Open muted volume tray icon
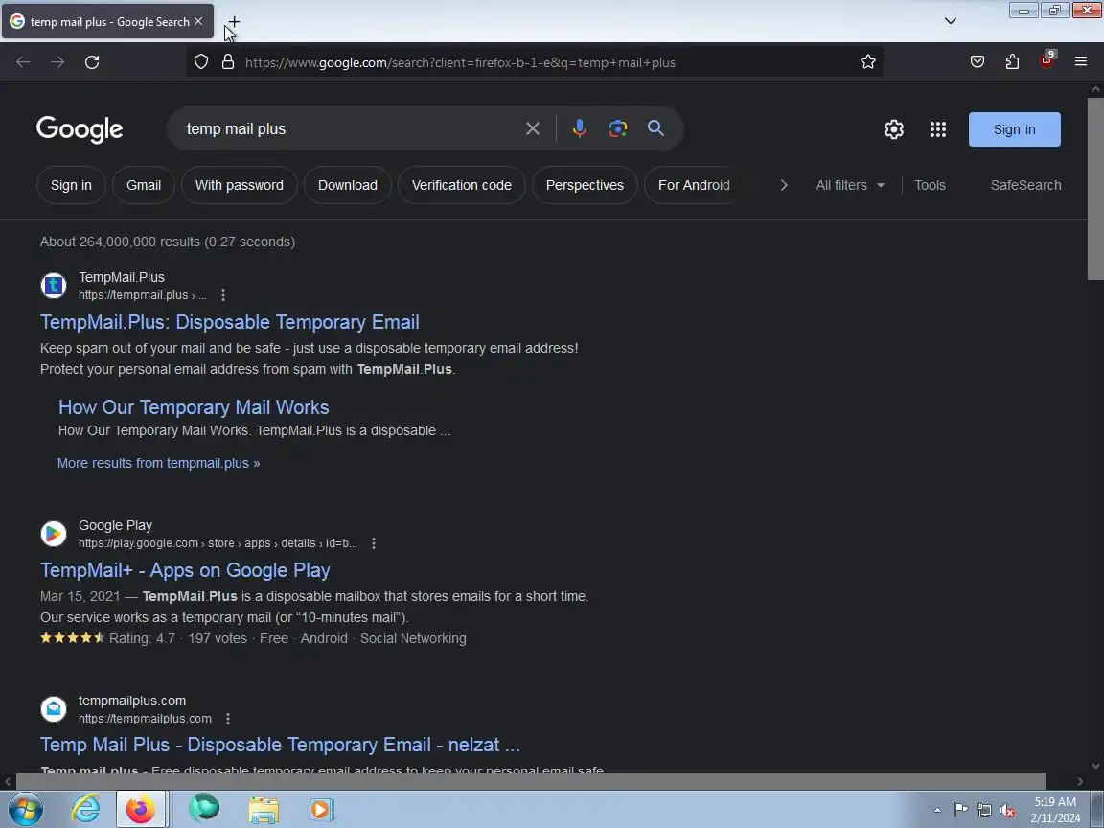1104x828 pixels. click(1007, 810)
